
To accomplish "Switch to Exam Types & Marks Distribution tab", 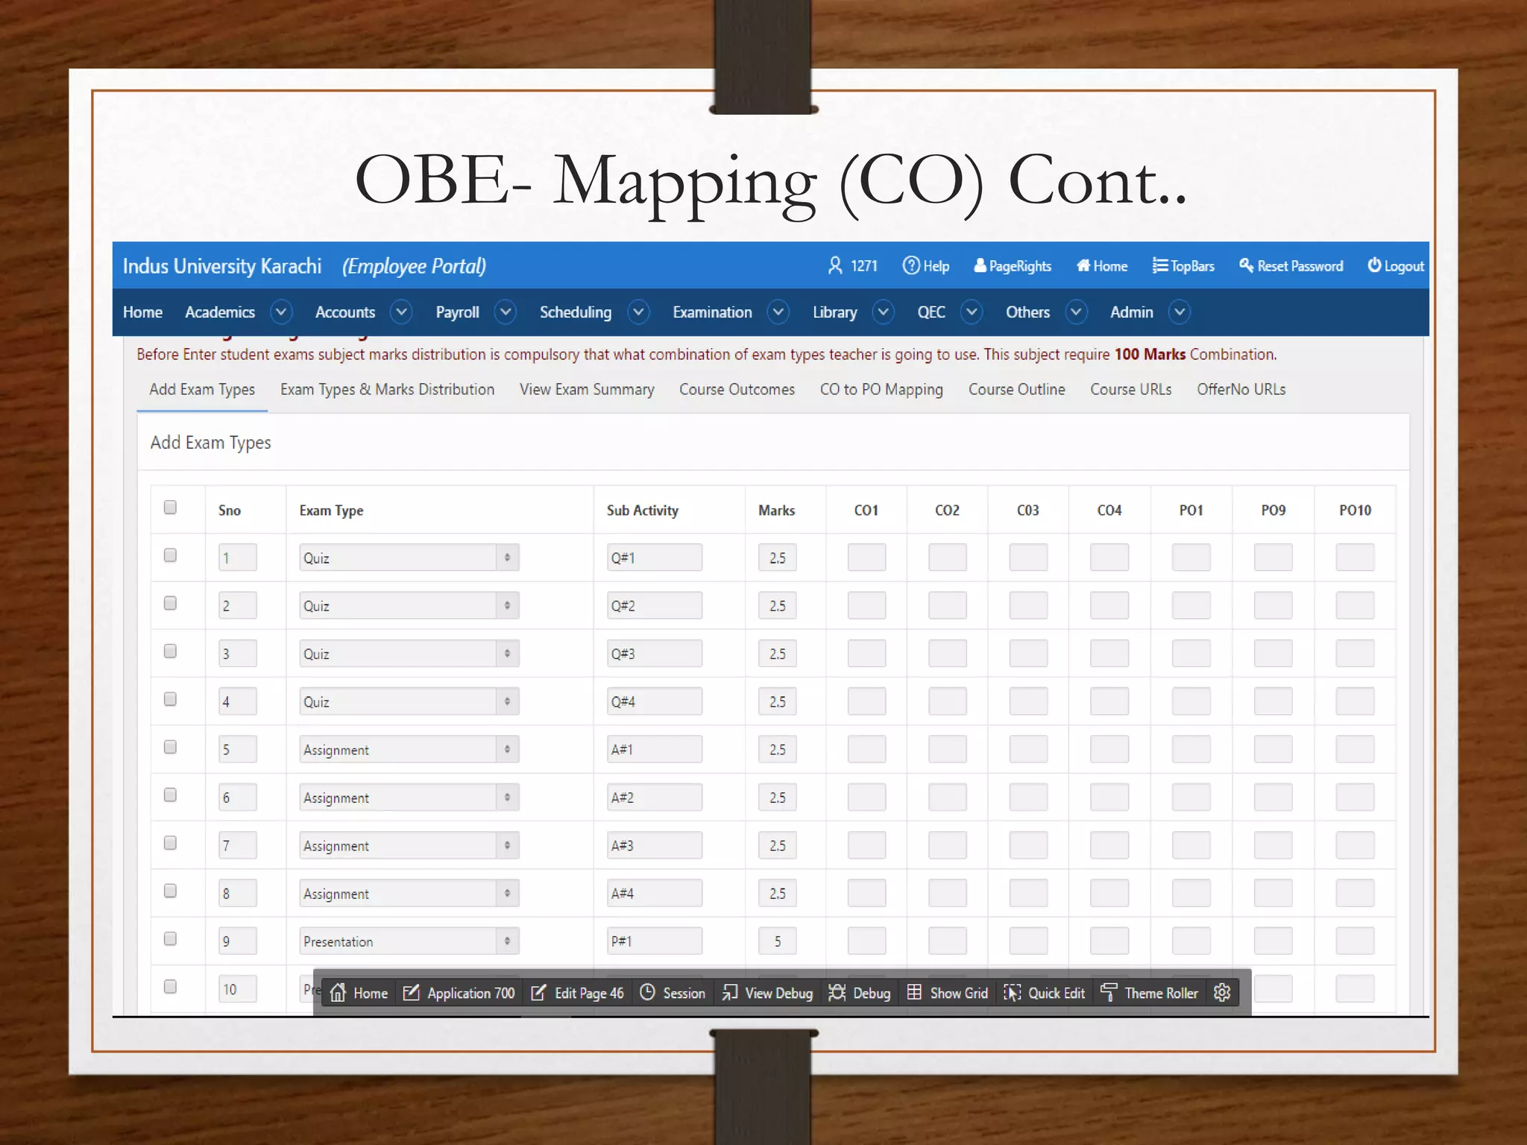I will click(x=387, y=390).
